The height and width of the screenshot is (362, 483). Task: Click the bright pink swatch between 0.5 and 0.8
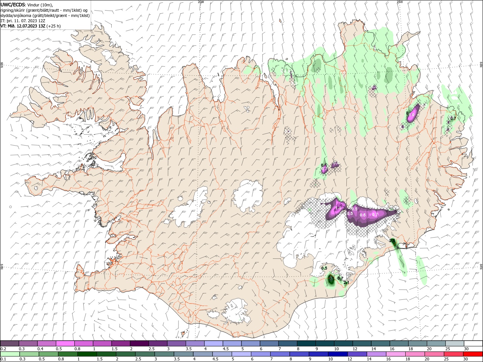(65, 344)
